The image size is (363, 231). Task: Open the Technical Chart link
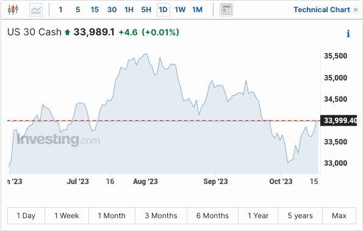click(322, 10)
